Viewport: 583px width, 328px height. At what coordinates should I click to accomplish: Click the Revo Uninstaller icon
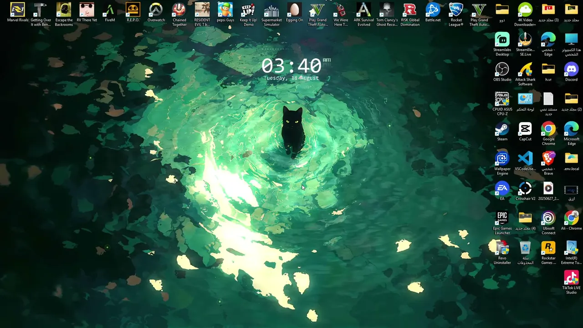(x=502, y=252)
